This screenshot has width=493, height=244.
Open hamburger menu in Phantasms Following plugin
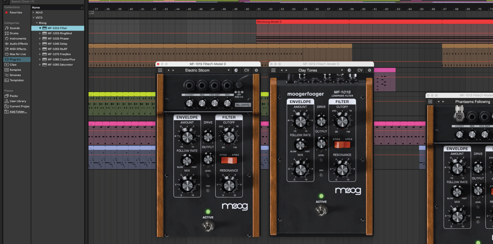click(x=430, y=102)
